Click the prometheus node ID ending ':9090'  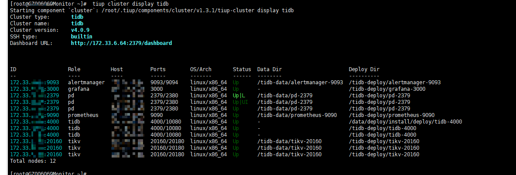34,115
